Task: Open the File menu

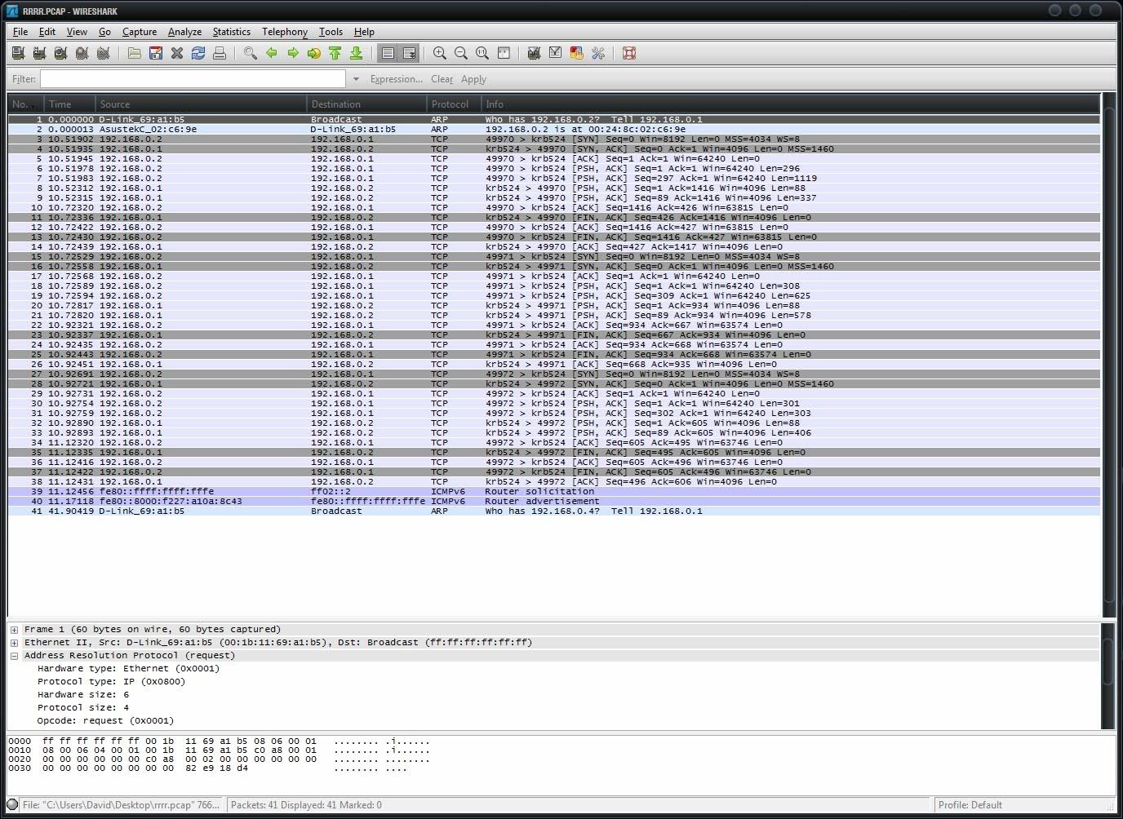Action: click(20, 32)
